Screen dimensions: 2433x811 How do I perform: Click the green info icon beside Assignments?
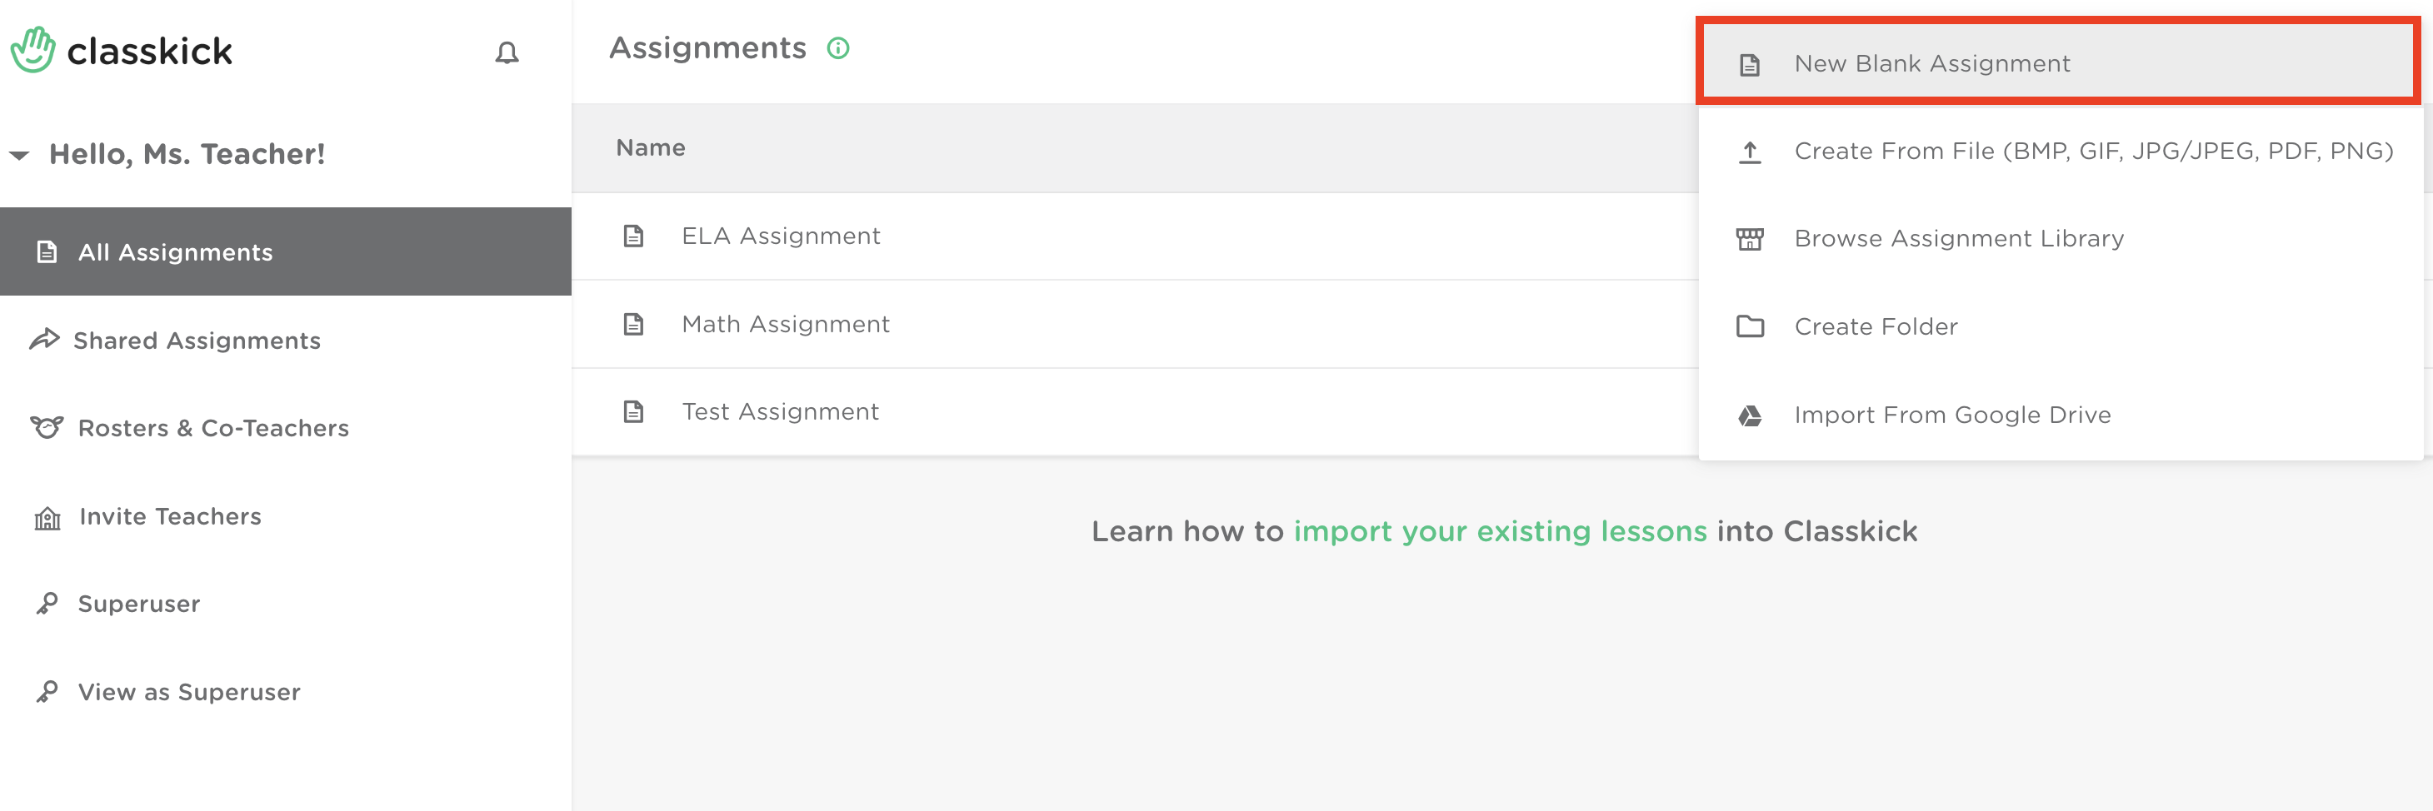point(837,48)
